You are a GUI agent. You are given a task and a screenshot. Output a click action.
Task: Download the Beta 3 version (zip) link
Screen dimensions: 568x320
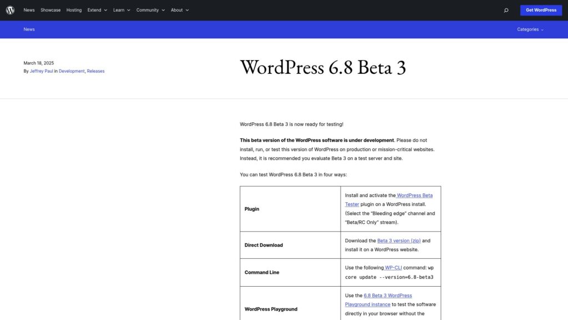pos(399,241)
